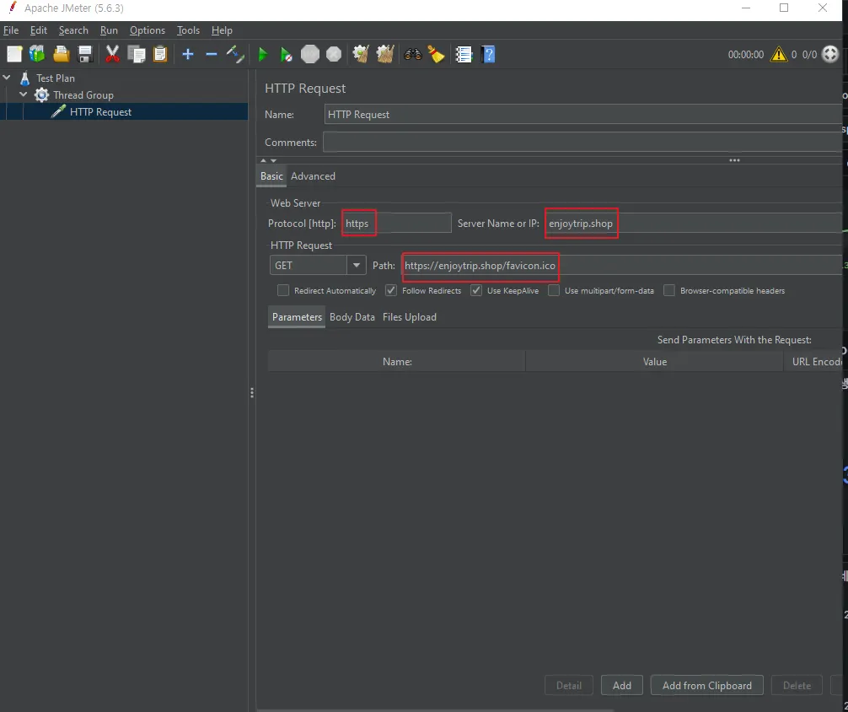This screenshot has height=712, width=848.
Task: Open the Options menu
Action: pyautogui.click(x=147, y=30)
